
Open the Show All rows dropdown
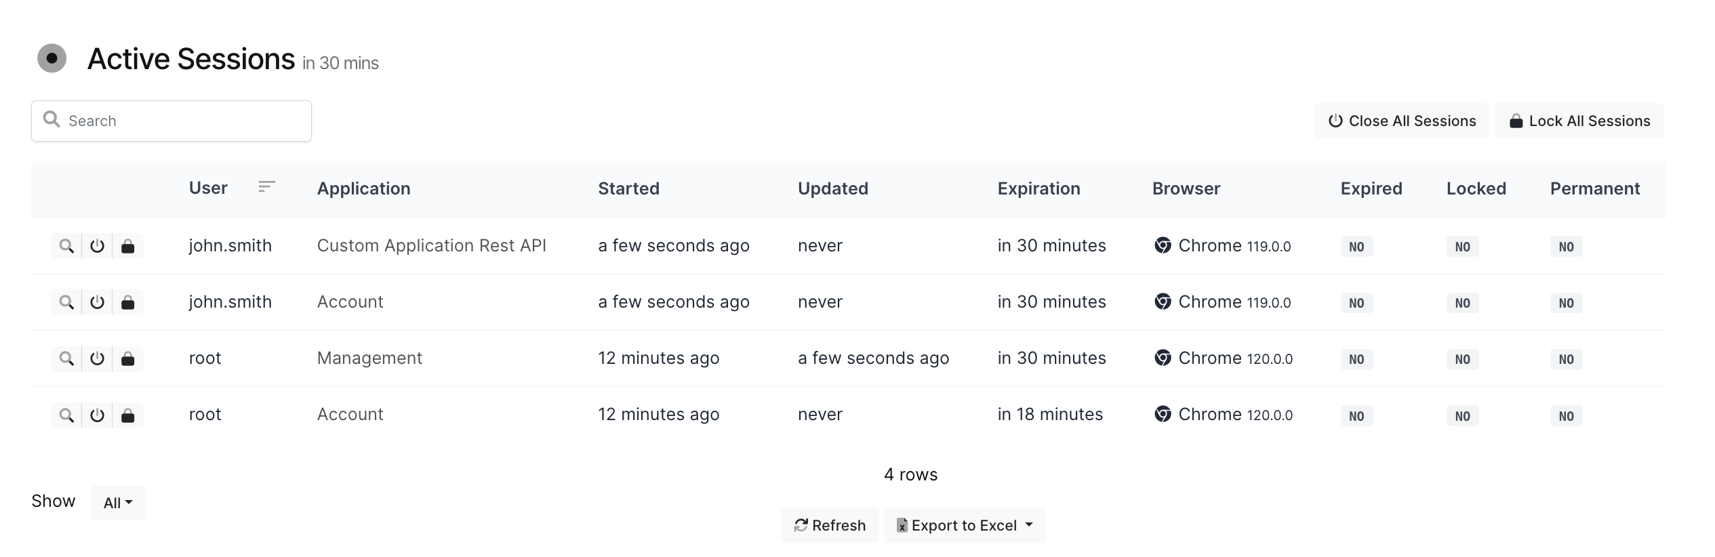click(x=118, y=503)
